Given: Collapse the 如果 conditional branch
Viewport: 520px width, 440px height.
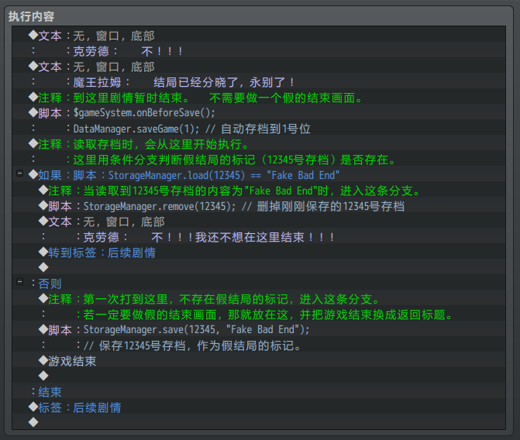Looking at the screenshot, I should 20,173.
